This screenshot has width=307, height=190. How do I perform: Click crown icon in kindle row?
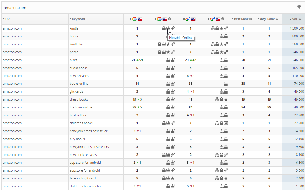tap(168, 28)
